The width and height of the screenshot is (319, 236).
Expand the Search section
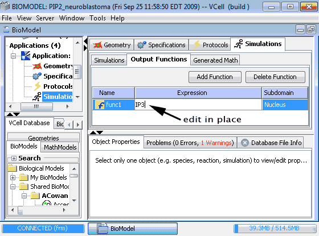(x=14, y=158)
